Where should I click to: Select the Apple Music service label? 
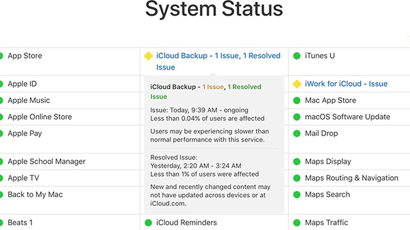[29, 101]
